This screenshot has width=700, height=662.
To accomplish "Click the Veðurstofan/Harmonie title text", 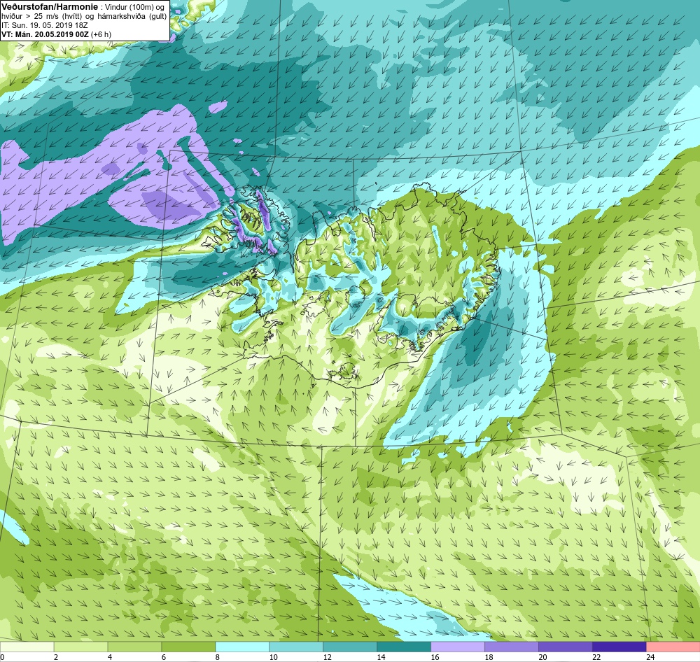I will pyautogui.click(x=50, y=7).
